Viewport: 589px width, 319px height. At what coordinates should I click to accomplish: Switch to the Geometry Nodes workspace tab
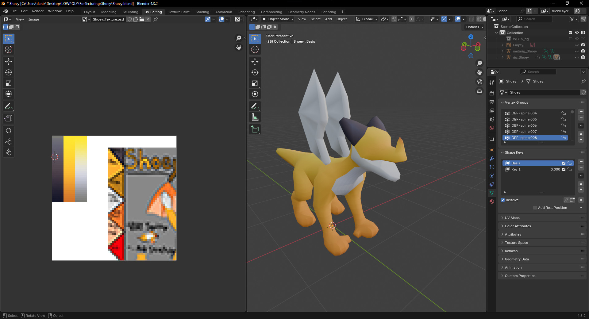302,12
